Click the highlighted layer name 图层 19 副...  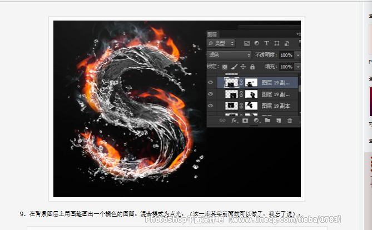coord(275,83)
